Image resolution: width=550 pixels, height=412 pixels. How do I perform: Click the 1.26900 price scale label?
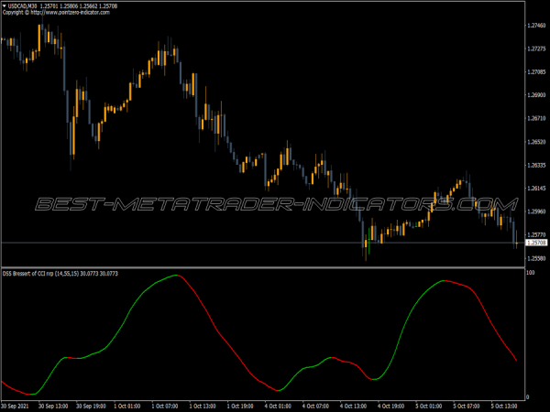point(537,95)
